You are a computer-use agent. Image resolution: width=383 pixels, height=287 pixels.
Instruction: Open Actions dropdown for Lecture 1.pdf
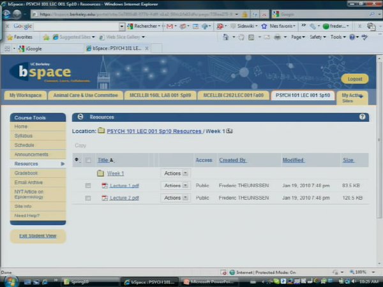click(176, 186)
